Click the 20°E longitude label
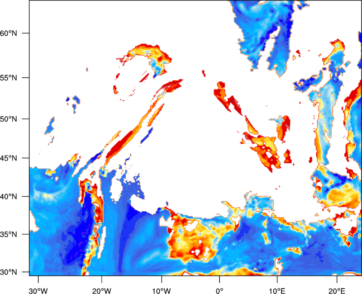Viewport: 362px width, 294px height. coord(337,291)
